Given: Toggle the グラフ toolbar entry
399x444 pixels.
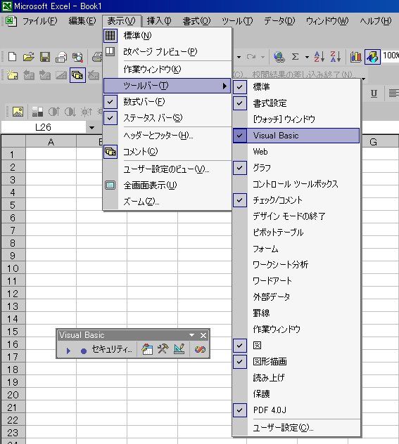Looking at the screenshot, I should tap(296, 168).
